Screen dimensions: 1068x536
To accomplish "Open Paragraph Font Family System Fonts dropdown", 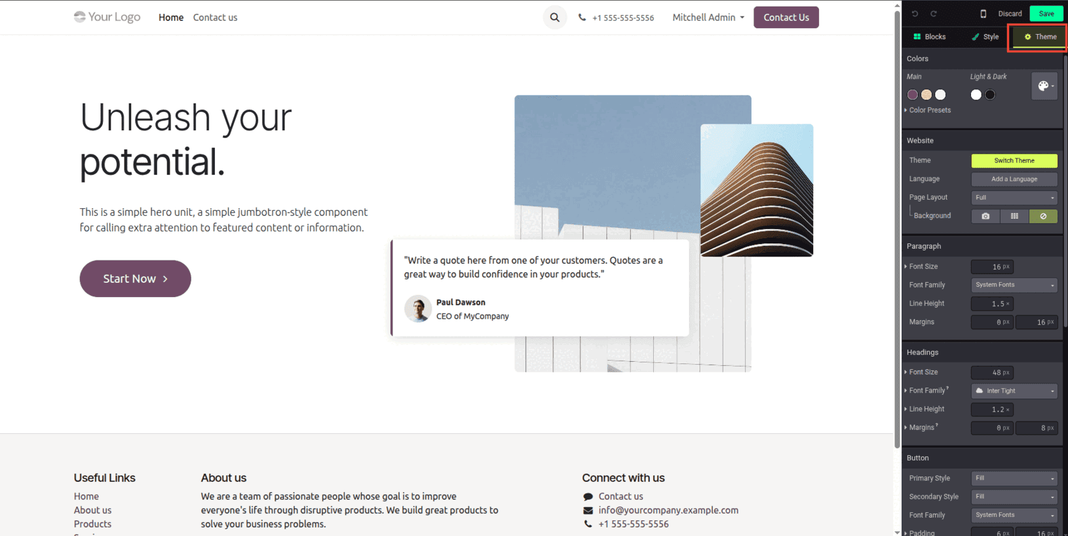I will tap(1014, 285).
